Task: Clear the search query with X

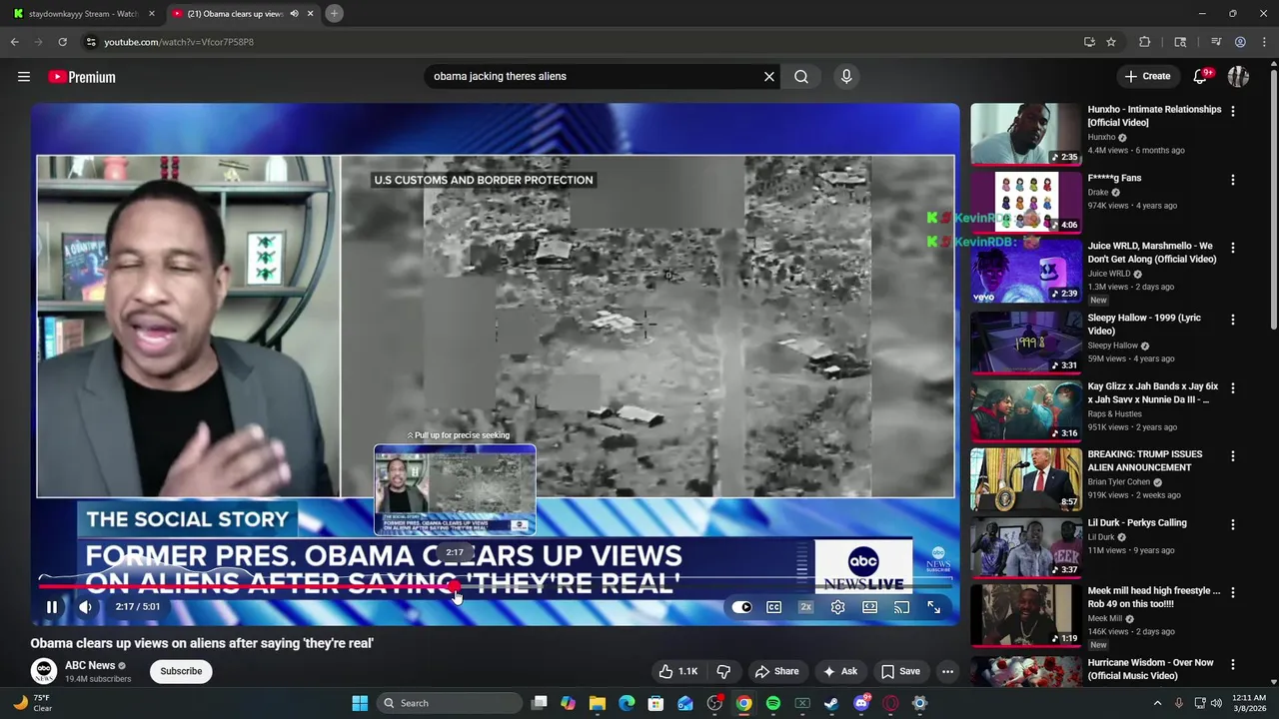Action: pos(769,76)
